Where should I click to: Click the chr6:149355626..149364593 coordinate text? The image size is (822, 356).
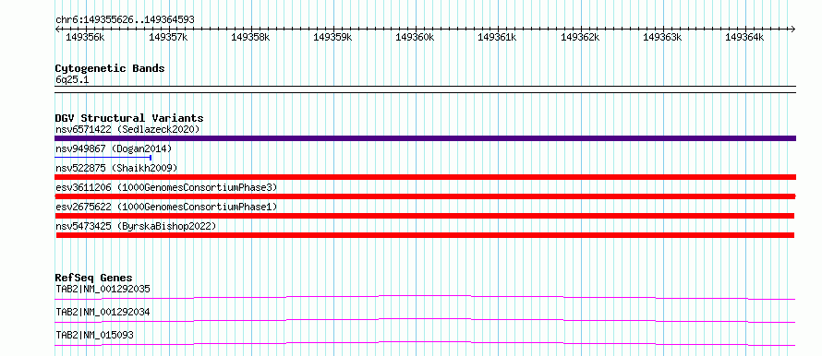125,19
